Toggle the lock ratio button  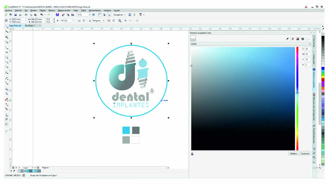pyautogui.click(x=58, y=21)
